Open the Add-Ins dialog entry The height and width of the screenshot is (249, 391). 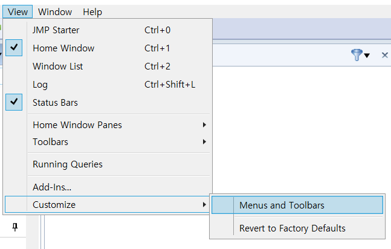coord(108,187)
